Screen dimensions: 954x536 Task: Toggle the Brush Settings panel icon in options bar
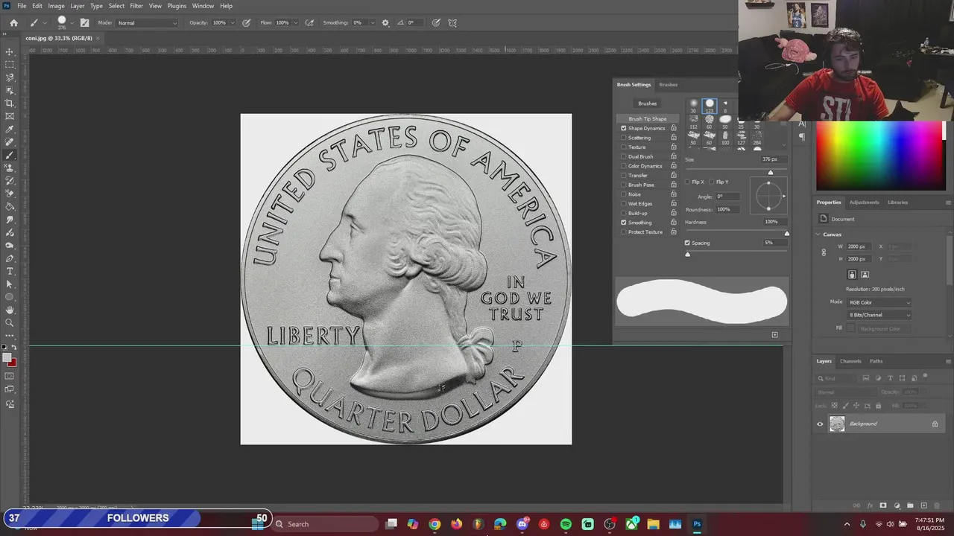point(84,23)
